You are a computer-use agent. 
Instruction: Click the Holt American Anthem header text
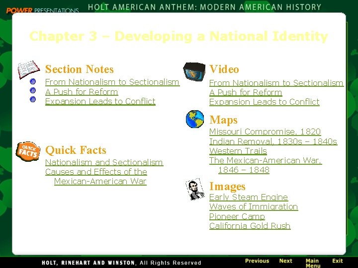pyautogui.click(x=204, y=7)
